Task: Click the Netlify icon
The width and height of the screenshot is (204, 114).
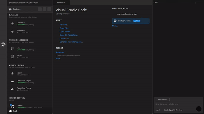Action: coord(12,74)
